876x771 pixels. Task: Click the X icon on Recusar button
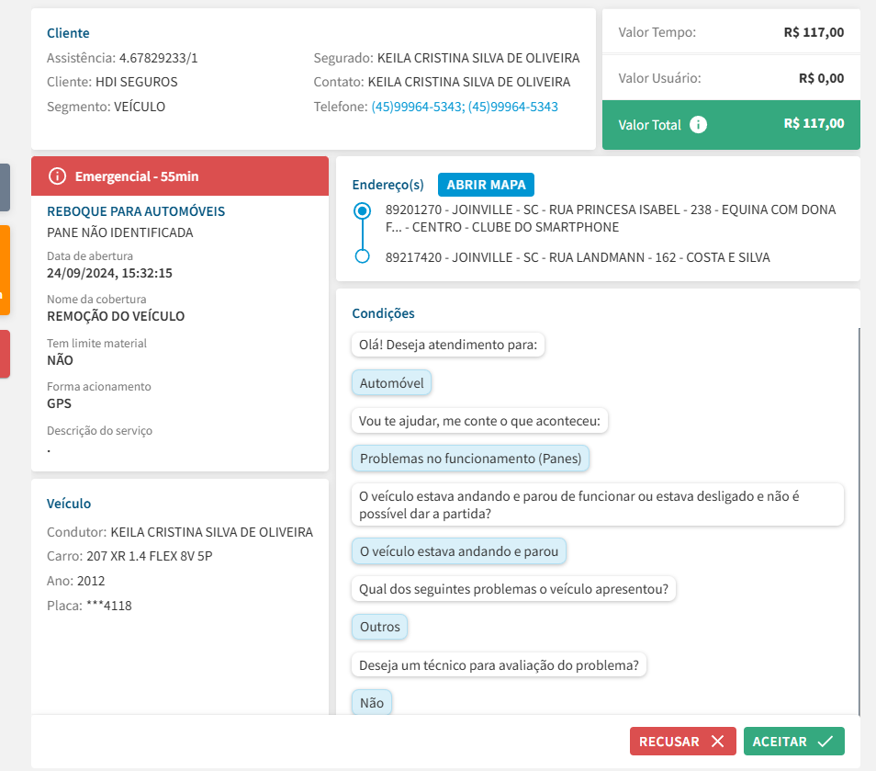[718, 742]
